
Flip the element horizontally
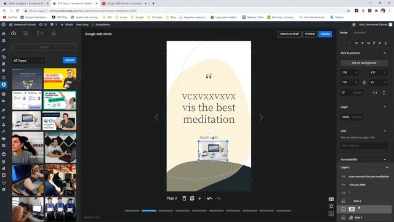coord(375,92)
